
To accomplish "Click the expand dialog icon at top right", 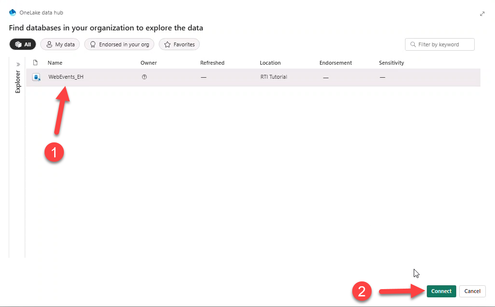I will tap(482, 14).
